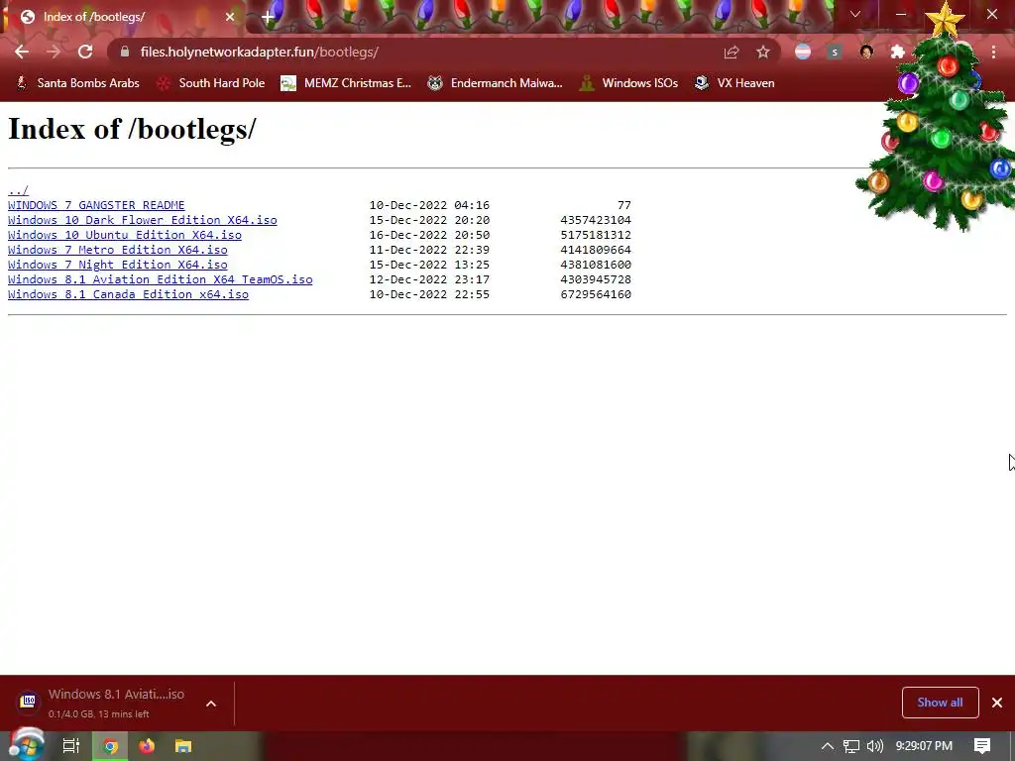Open 'MEMZ Christmas E...' bookmark

click(346, 83)
